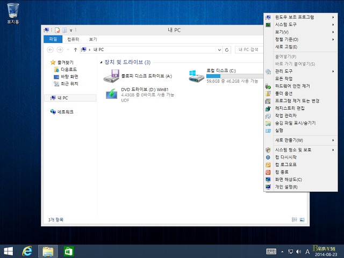This screenshot has height=258, width=344.
Task: Click the 작업 관리자 icon
Action: click(x=268, y=116)
